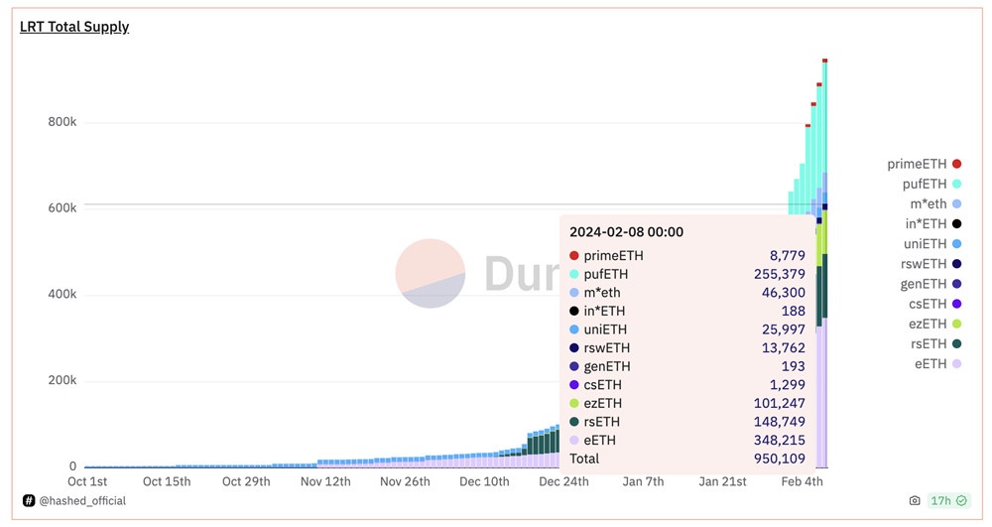This screenshot has width=992, height=527.
Task: Open the @hashed_official profile link
Action: 82,501
